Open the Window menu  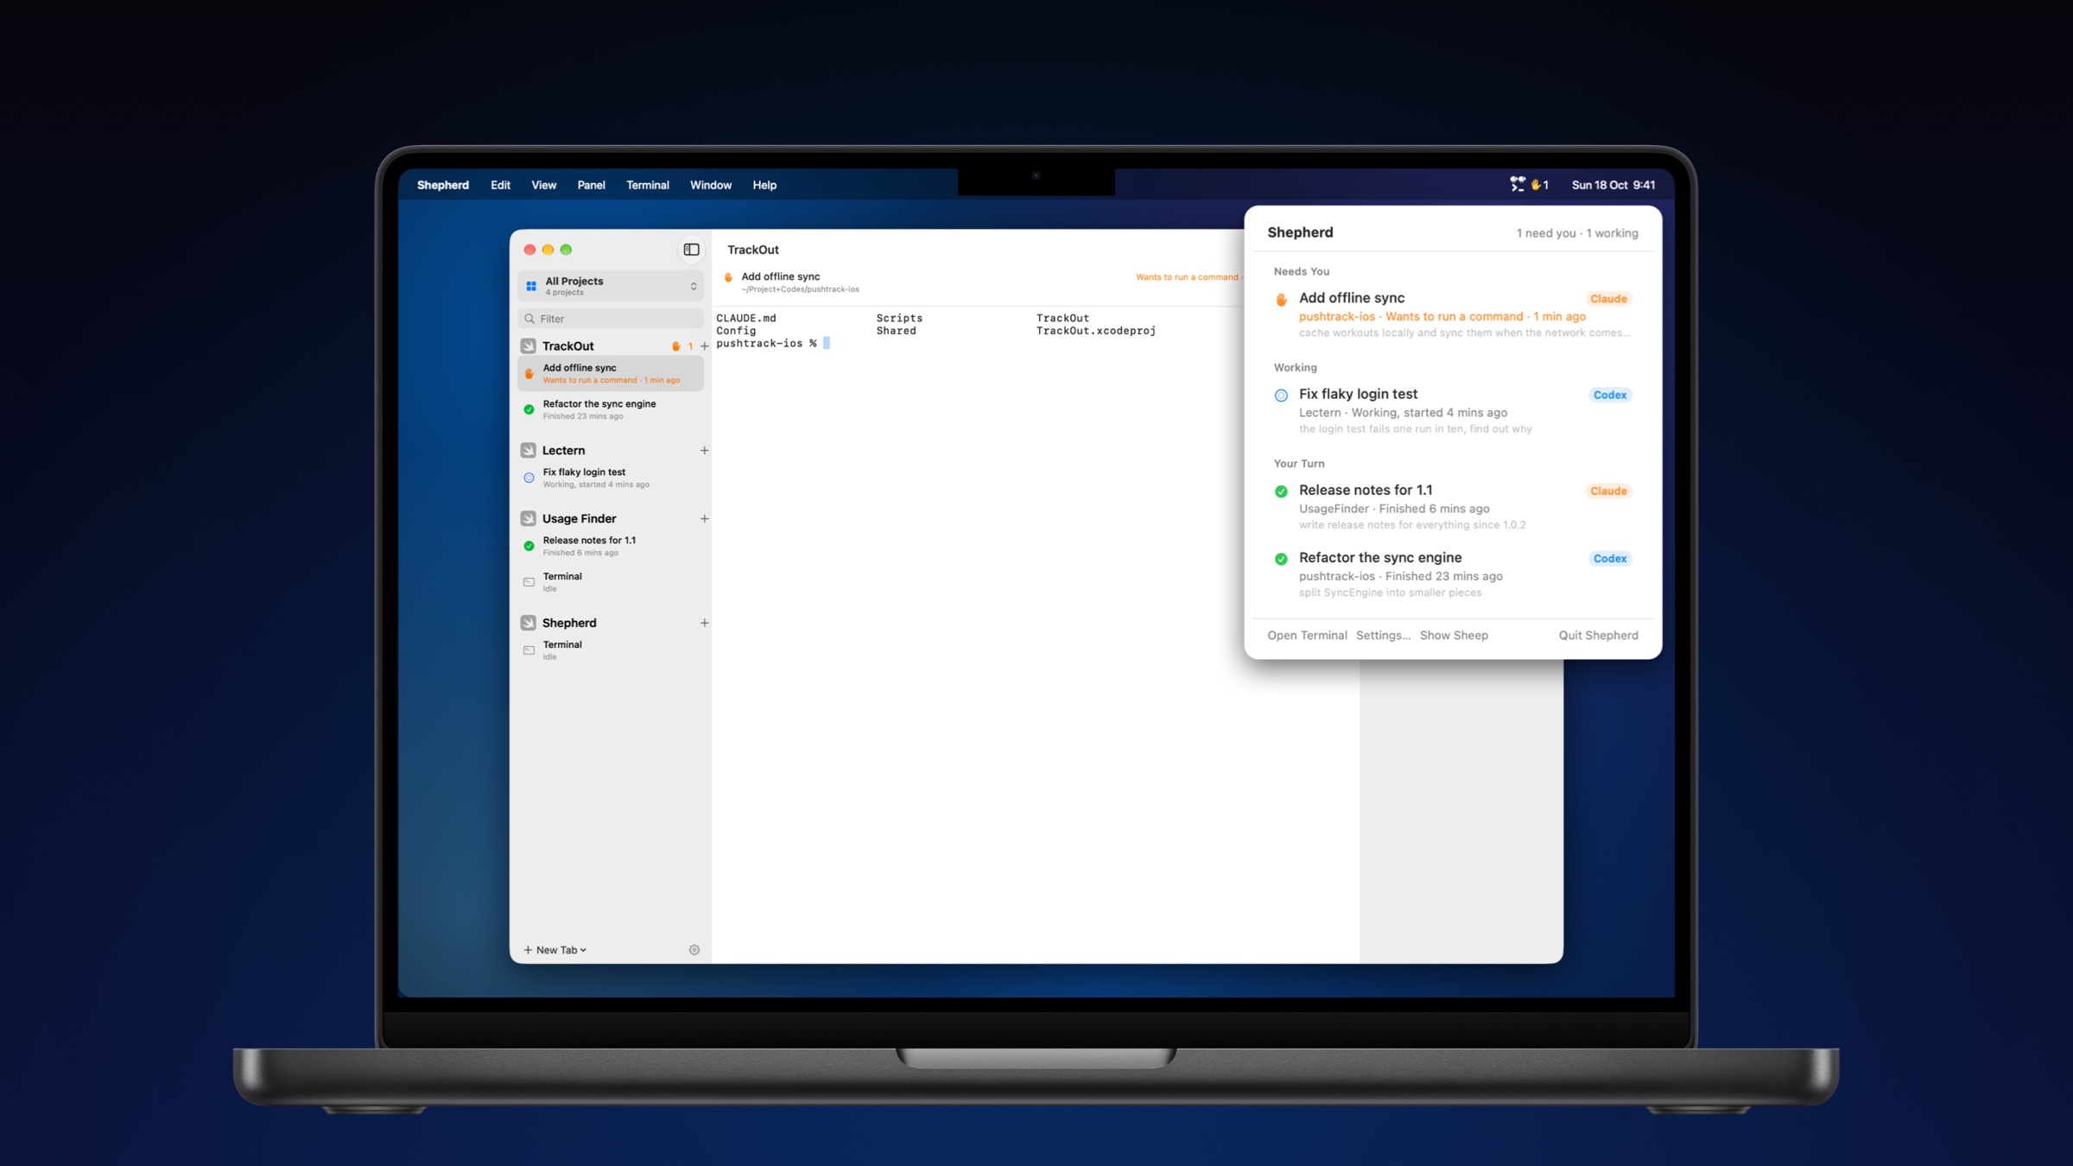pos(710,185)
